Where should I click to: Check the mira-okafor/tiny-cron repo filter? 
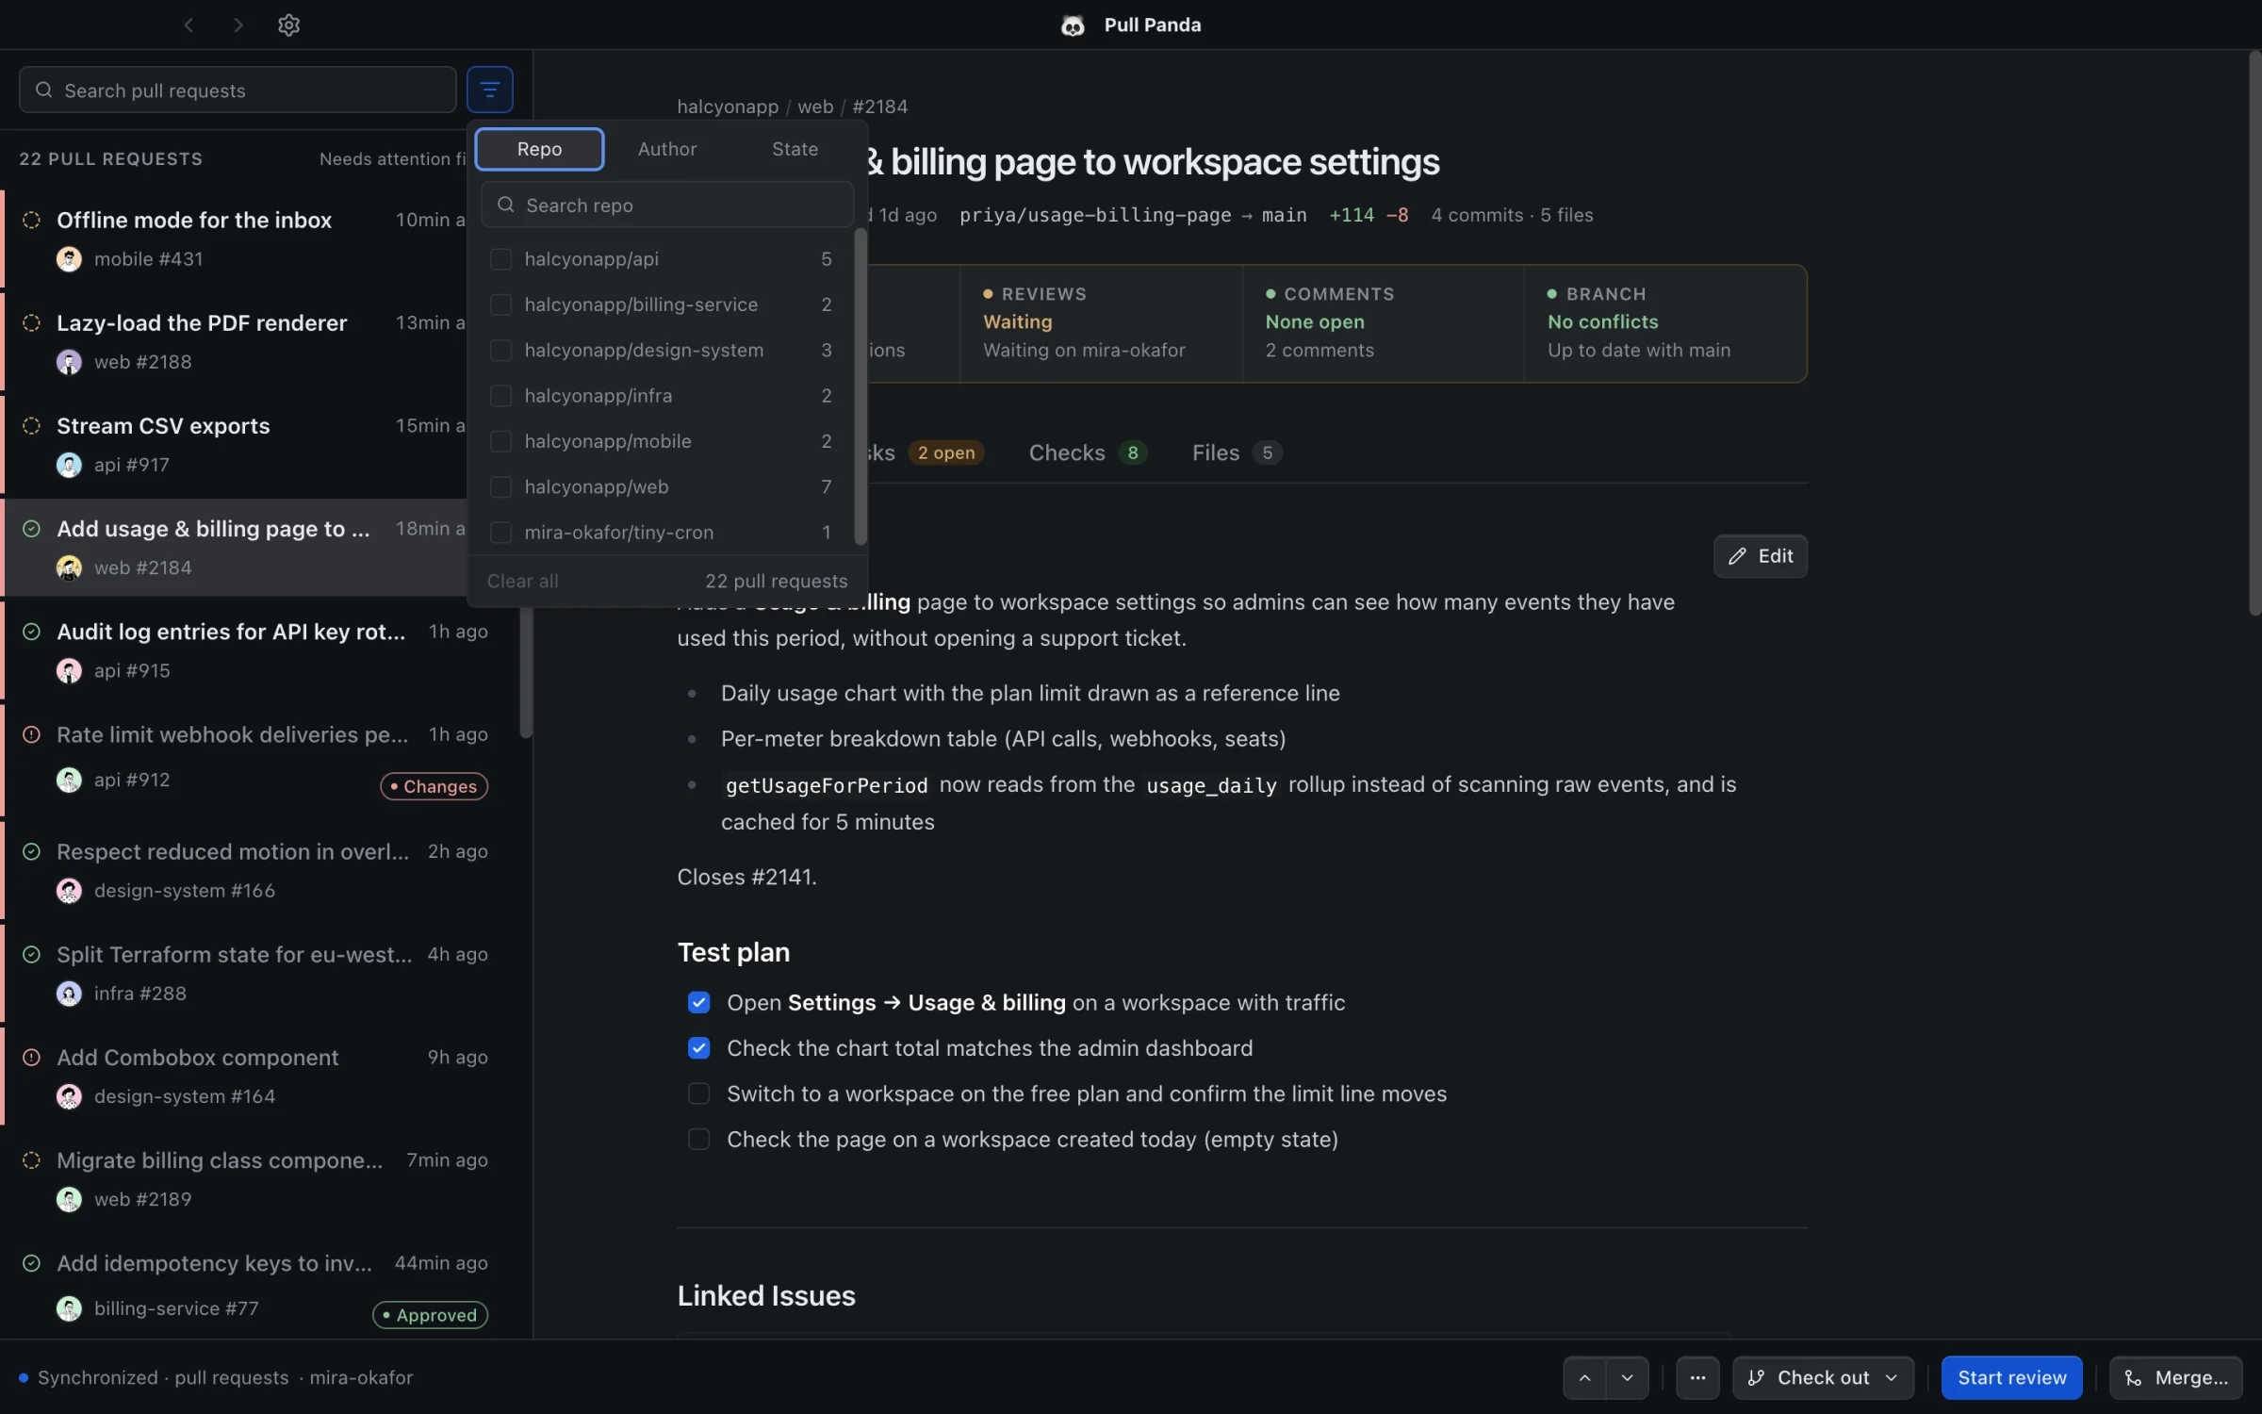500,533
